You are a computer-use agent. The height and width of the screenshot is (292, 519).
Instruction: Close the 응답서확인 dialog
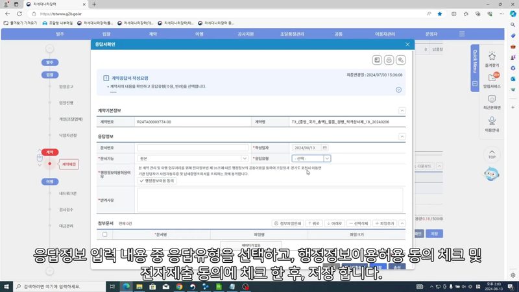coord(407,44)
